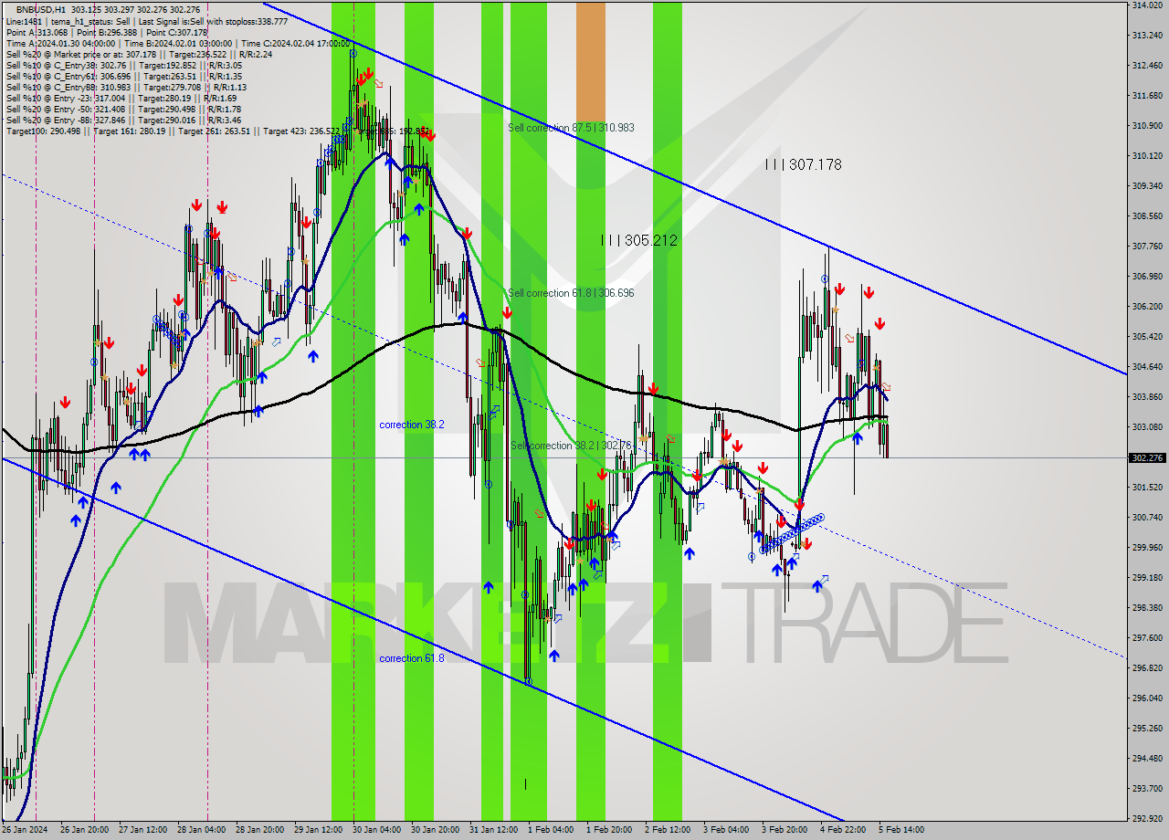Screen dimensions: 1169x840
Task: Click the '1 Feb 20:00' time axis label
Action: 609,830
